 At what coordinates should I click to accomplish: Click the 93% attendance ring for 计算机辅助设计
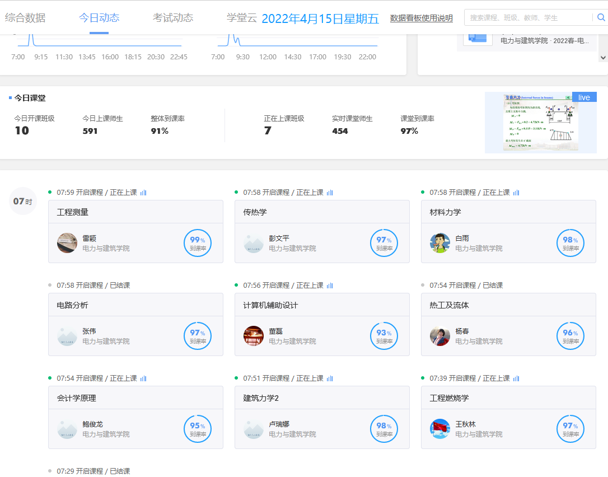(x=384, y=336)
